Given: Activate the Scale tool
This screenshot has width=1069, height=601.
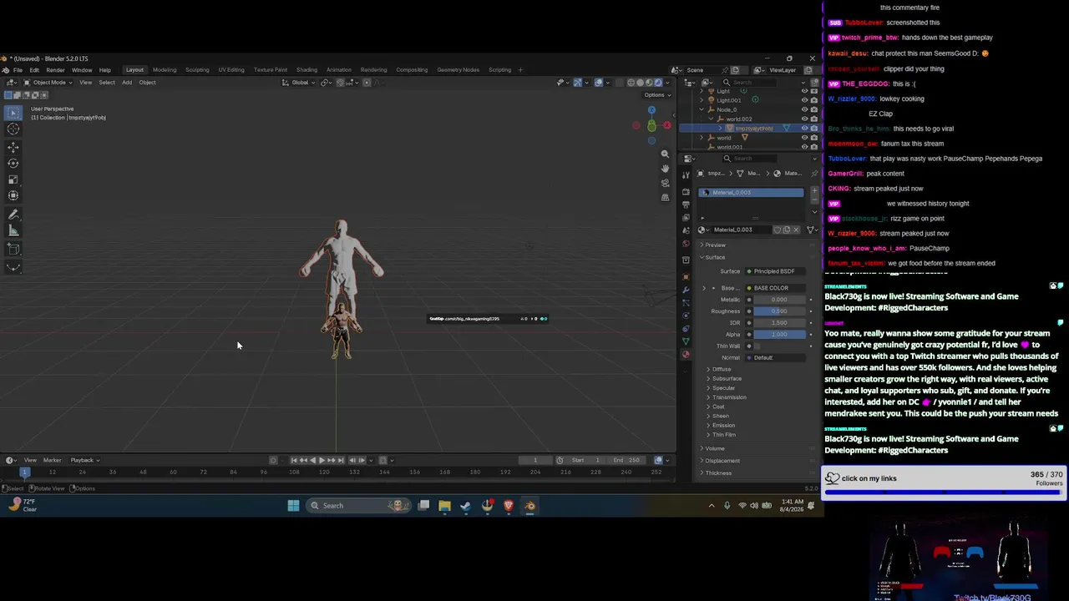Looking at the screenshot, I should coord(13,179).
